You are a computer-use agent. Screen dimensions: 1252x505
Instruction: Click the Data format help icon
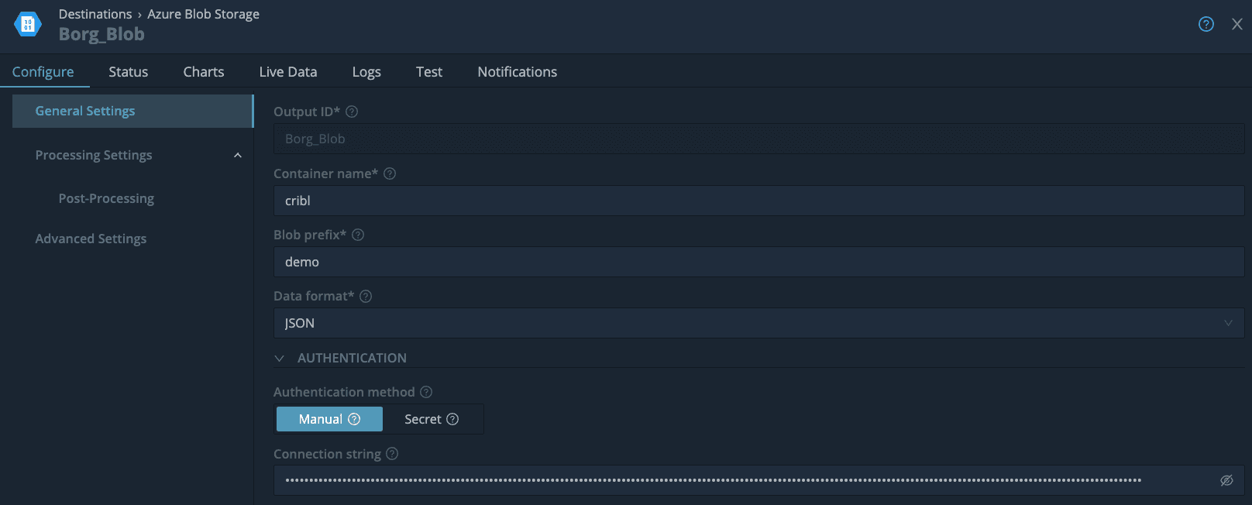pos(366,296)
